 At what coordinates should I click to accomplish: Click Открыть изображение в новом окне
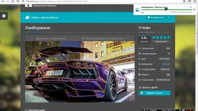point(102,39)
